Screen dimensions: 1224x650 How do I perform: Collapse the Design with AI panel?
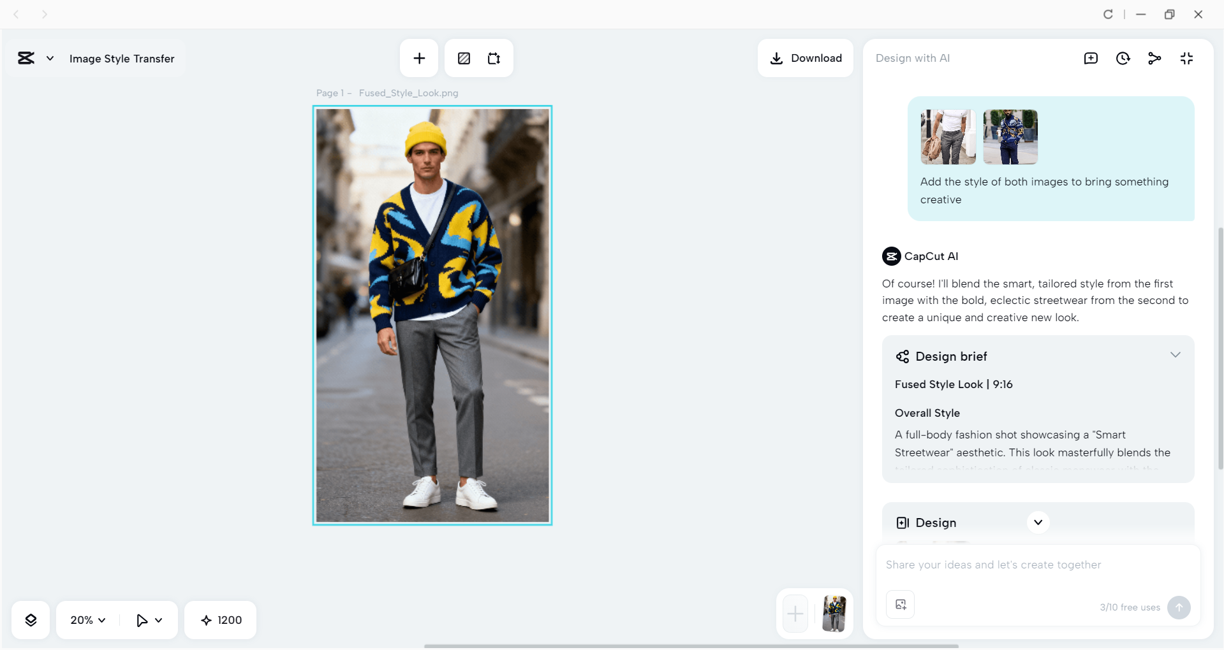(1186, 59)
